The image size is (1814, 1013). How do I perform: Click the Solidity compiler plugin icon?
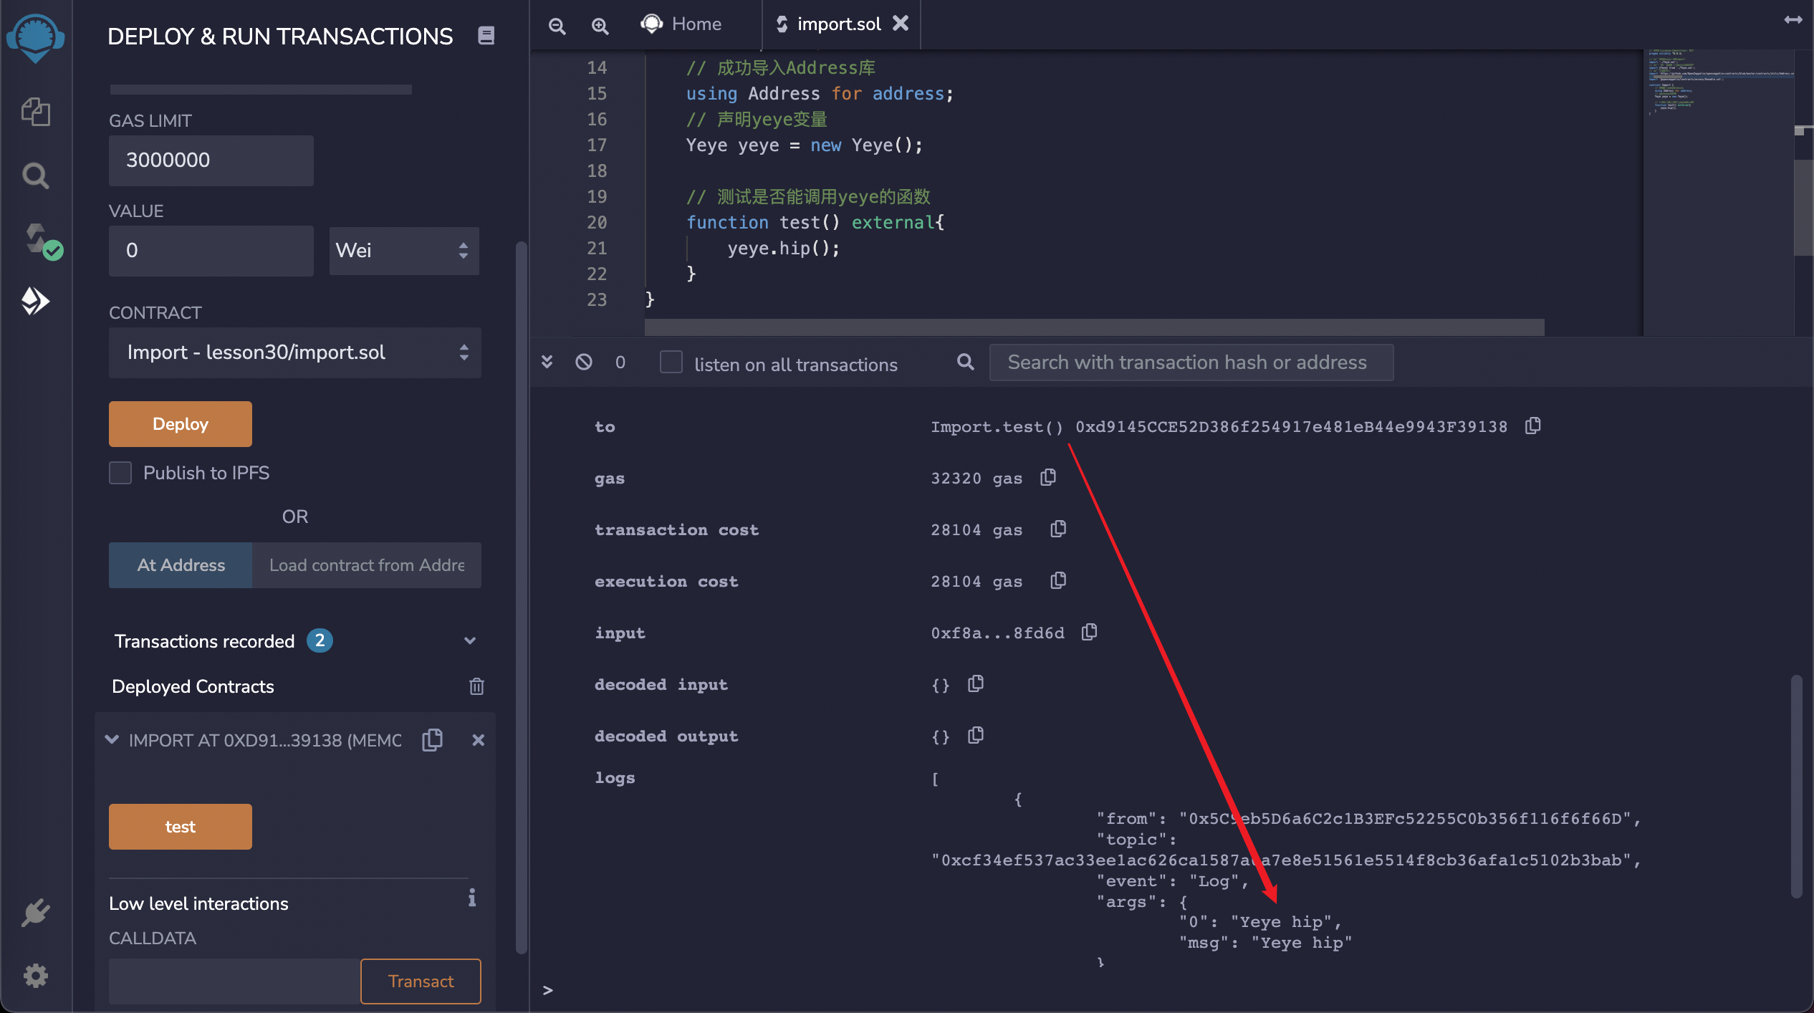(x=36, y=239)
